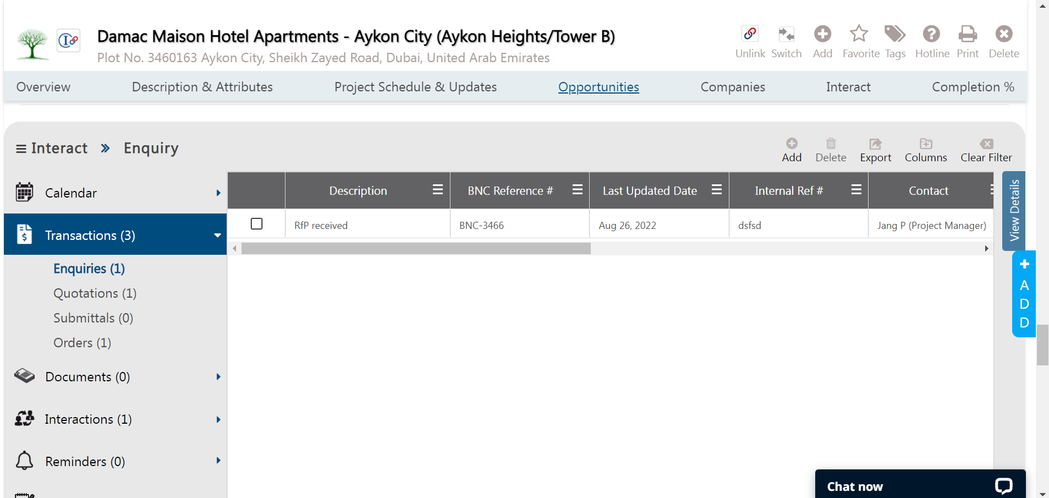This screenshot has height=498, width=1049.
Task: Click the grid scroll left arrow
Action: click(x=235, y=249)
